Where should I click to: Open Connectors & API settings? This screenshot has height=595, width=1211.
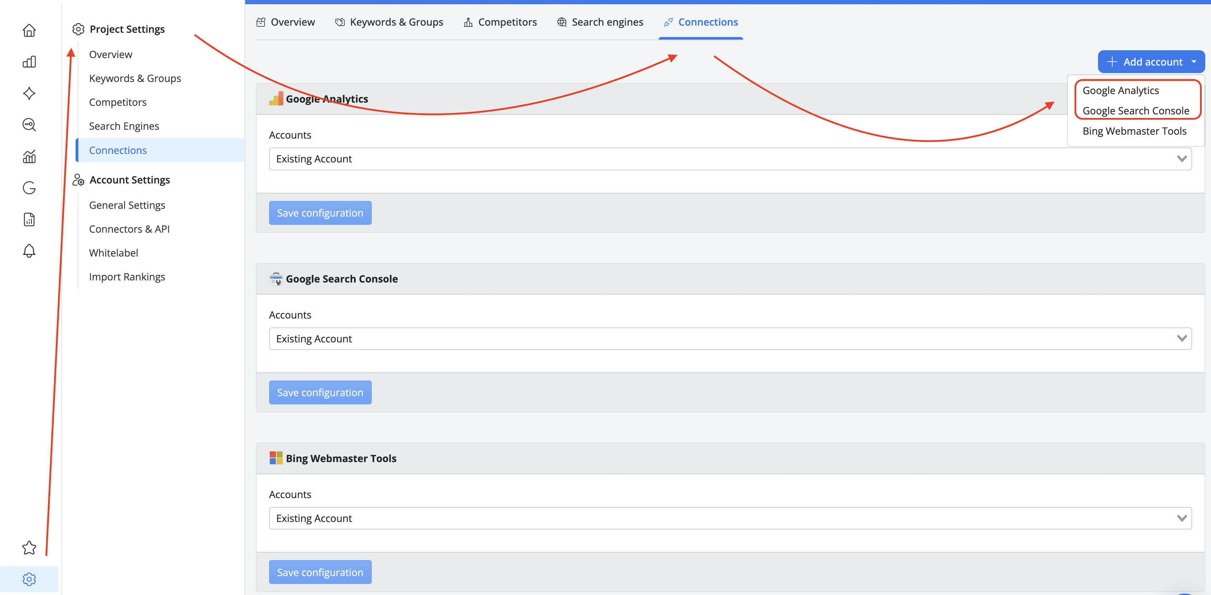(x=129, y=229)
